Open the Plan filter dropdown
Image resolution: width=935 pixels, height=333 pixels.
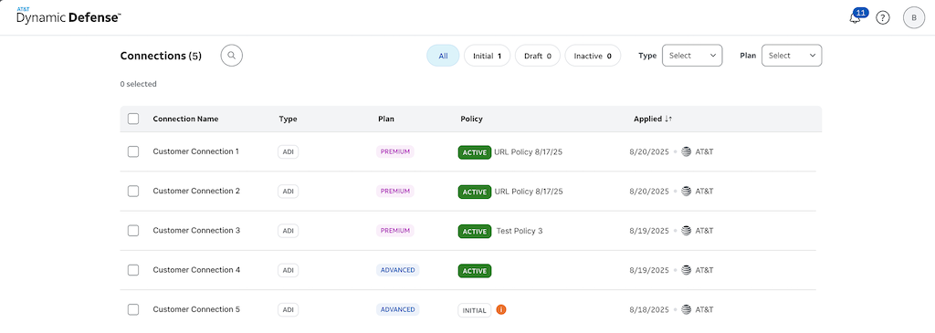click(792, 56)
